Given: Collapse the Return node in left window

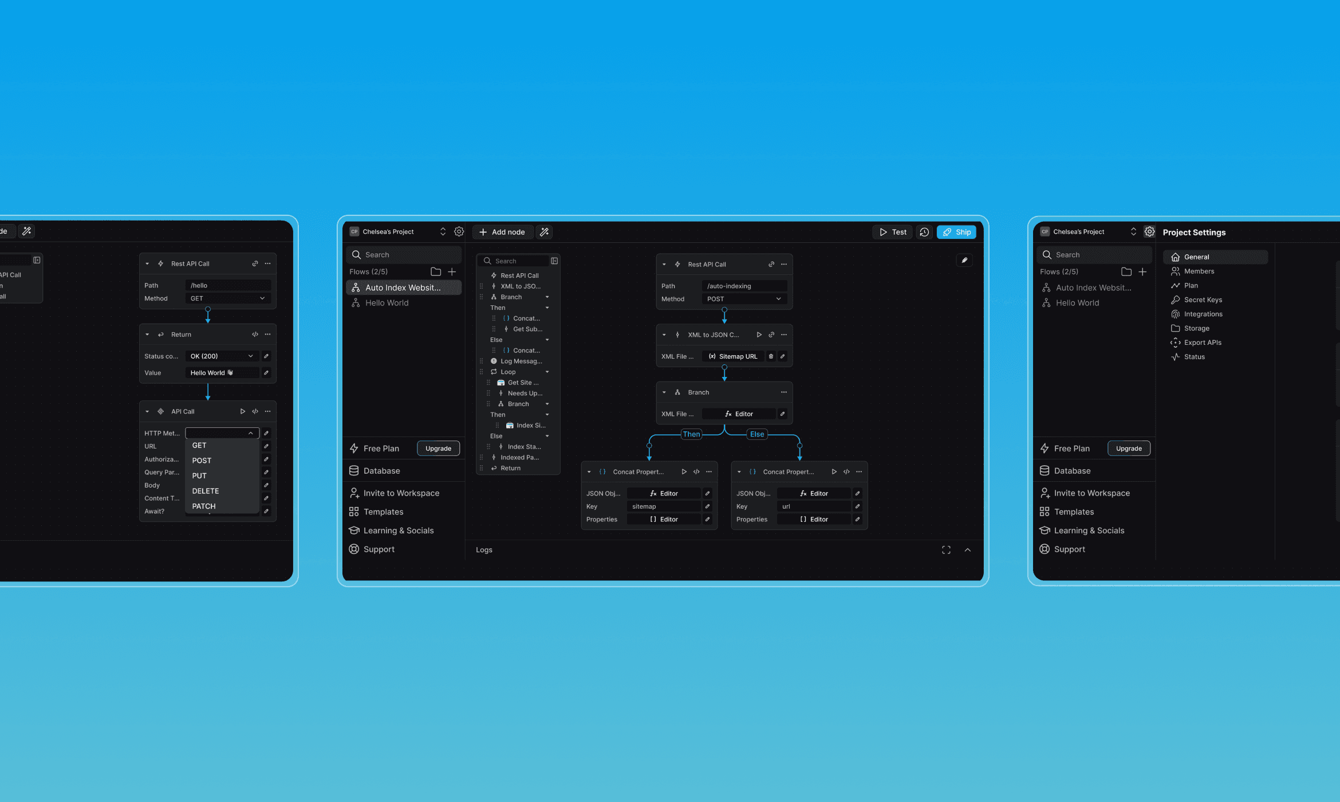Looking at the screenshot, I should [x=147, y=335].
